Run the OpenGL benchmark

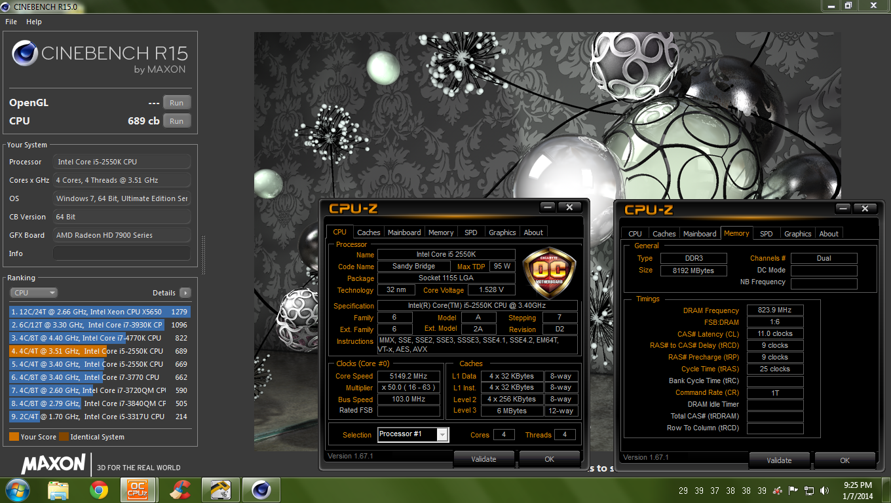click(x=177, y=103)
